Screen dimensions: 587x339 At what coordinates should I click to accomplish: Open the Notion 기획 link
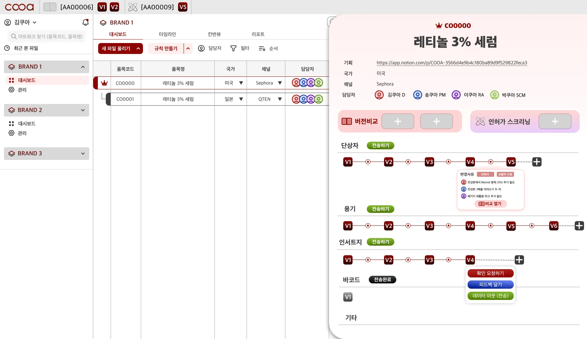pos(452,63)
